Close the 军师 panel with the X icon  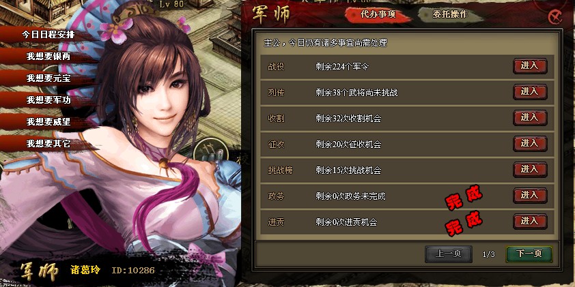click(555, 17)
